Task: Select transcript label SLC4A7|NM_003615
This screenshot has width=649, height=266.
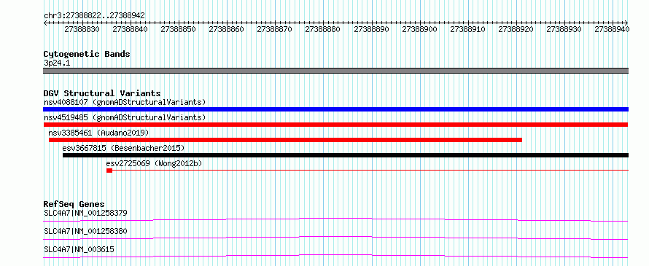Action: coord(79,249)
